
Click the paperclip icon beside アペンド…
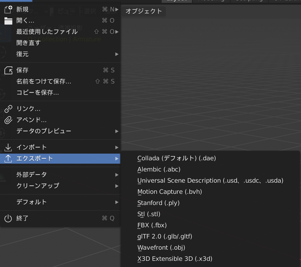(8, 120)
